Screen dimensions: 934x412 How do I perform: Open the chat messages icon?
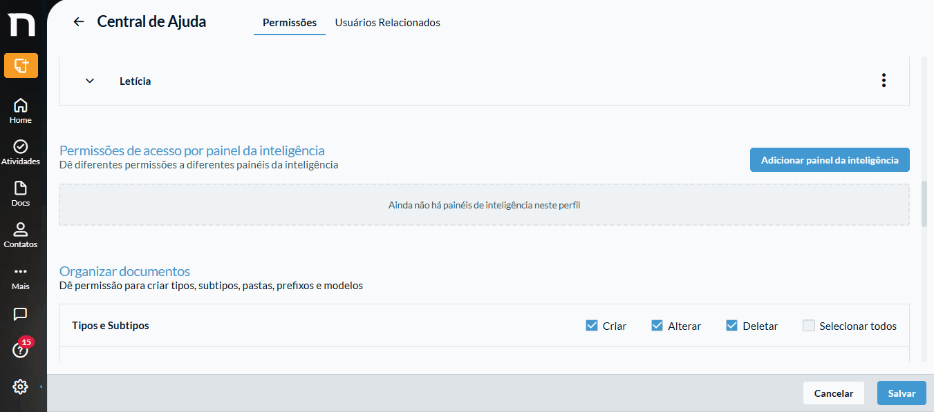(x=21, y=314)
